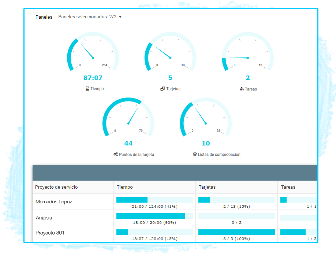The image size is (336, 255).
Task: Click the 2 / 13 (15%) text
Action: 236,207
